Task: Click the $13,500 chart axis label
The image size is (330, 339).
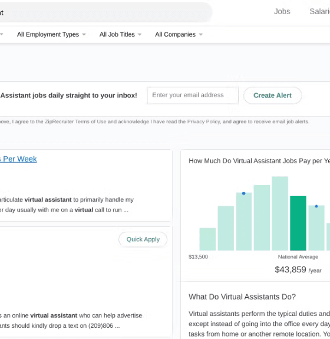Action: [198, 256]
